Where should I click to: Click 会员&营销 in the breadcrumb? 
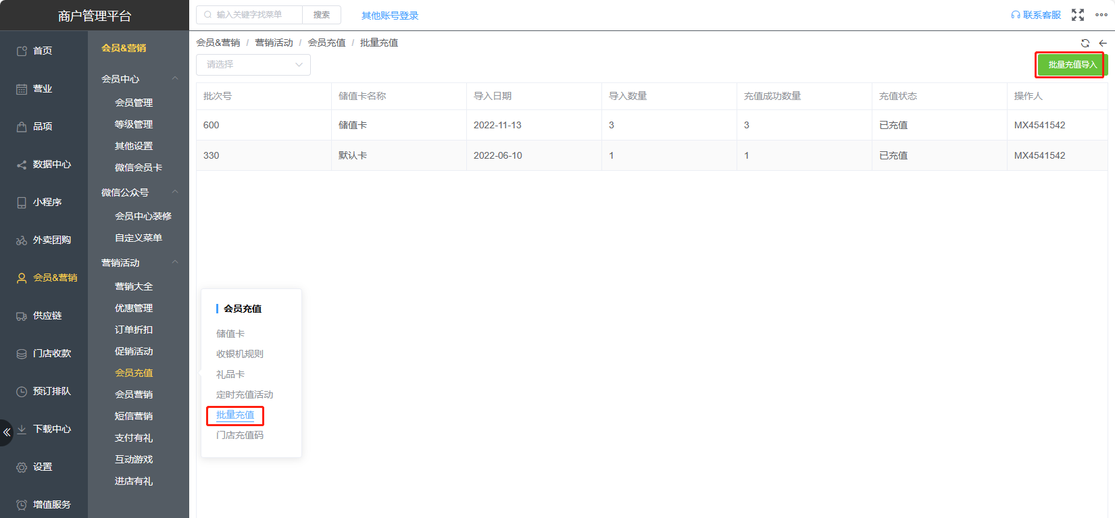tap(218, 43)
